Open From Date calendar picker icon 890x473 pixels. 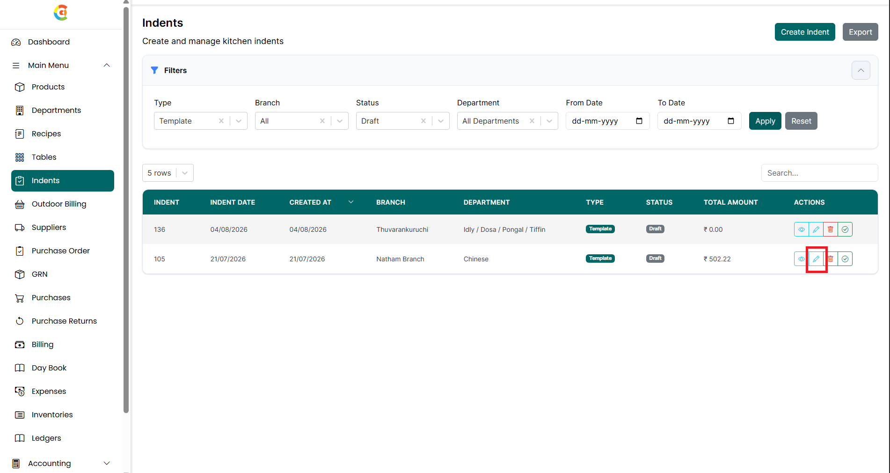pos(639,121)
